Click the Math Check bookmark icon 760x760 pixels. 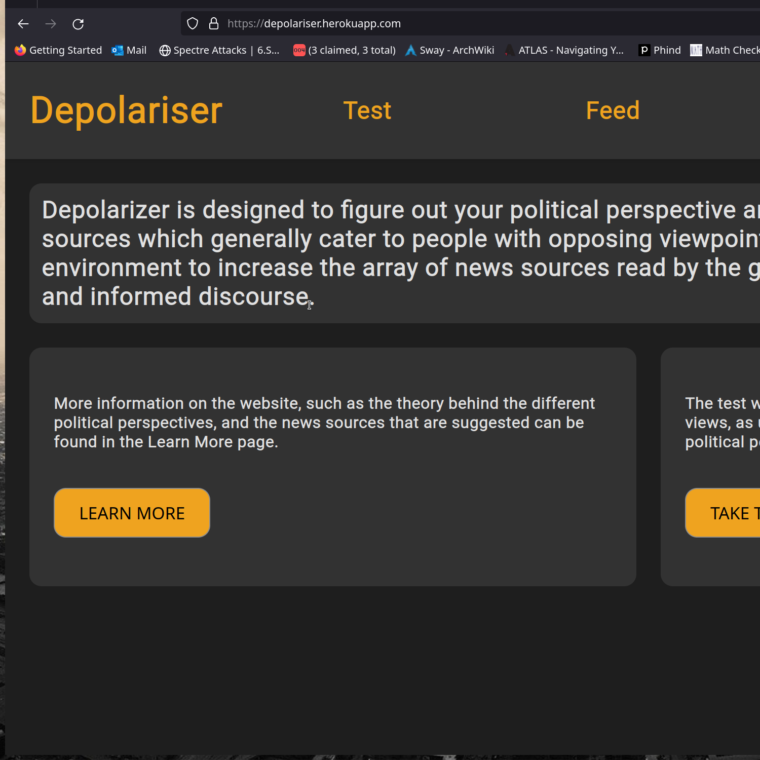[x=696, y=50]
